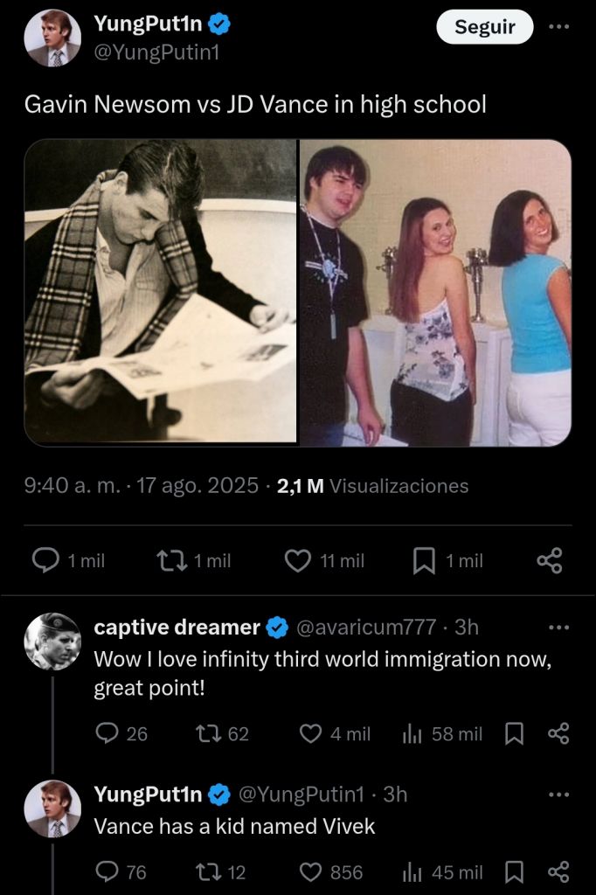Screen dimensions: 596x895
Task: Open more options on Vance Vivek reply
Action: pos(558,794)
